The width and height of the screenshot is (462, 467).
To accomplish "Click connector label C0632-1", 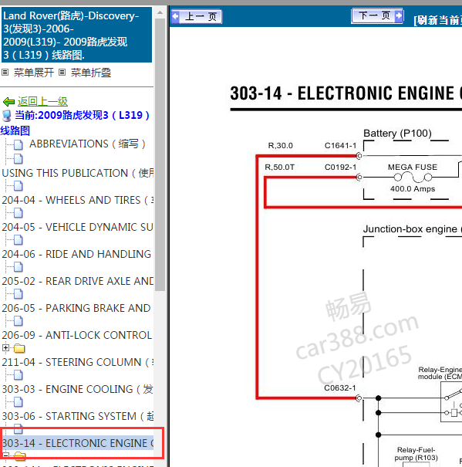I will 339,388.
